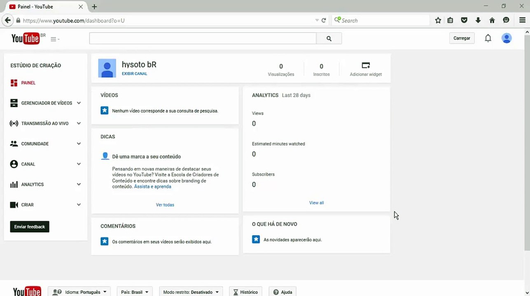Select Painel in the sidebar
The image size is (530, 296).
pos(28,83)
